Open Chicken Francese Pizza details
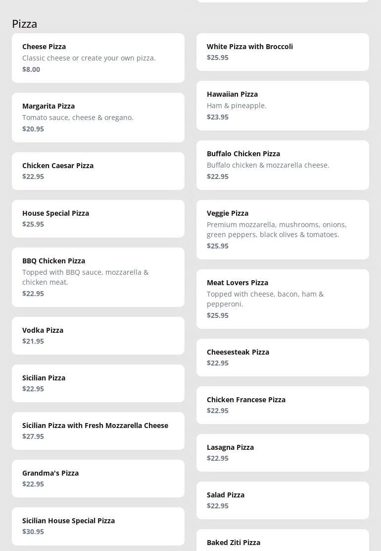Screen dimensions: 381x551 click(x=283, y=405)
